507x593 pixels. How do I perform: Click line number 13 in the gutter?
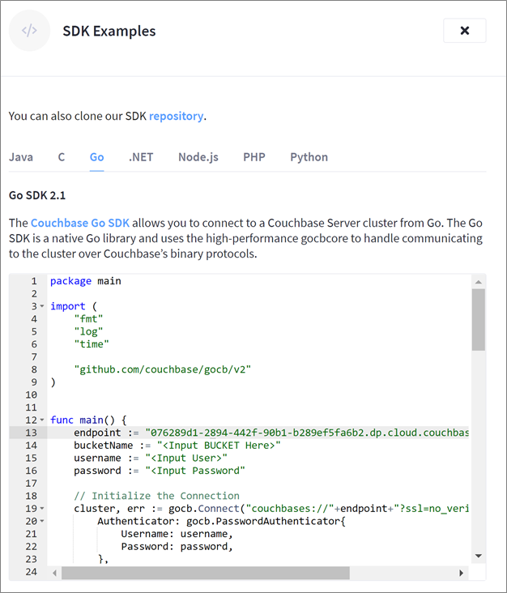[x=31, y=433]
